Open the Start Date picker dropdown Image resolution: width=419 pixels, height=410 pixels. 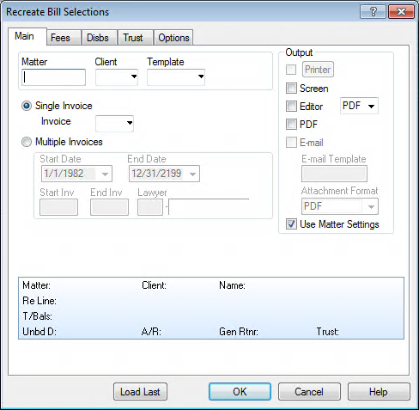[x=105, y=174]
